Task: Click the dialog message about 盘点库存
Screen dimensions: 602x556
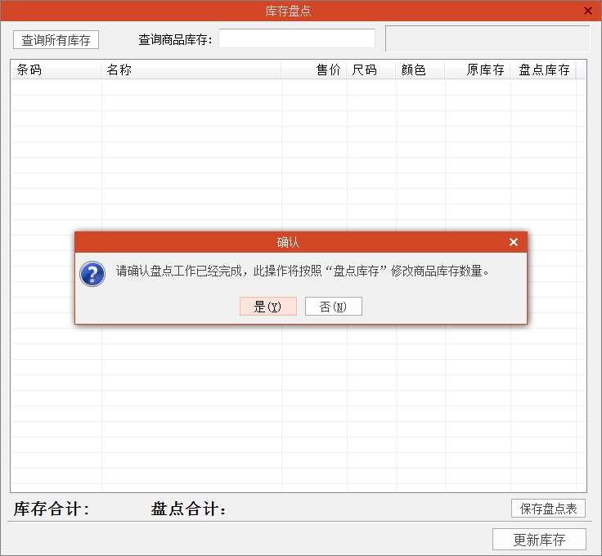Action: coord(303,271)
